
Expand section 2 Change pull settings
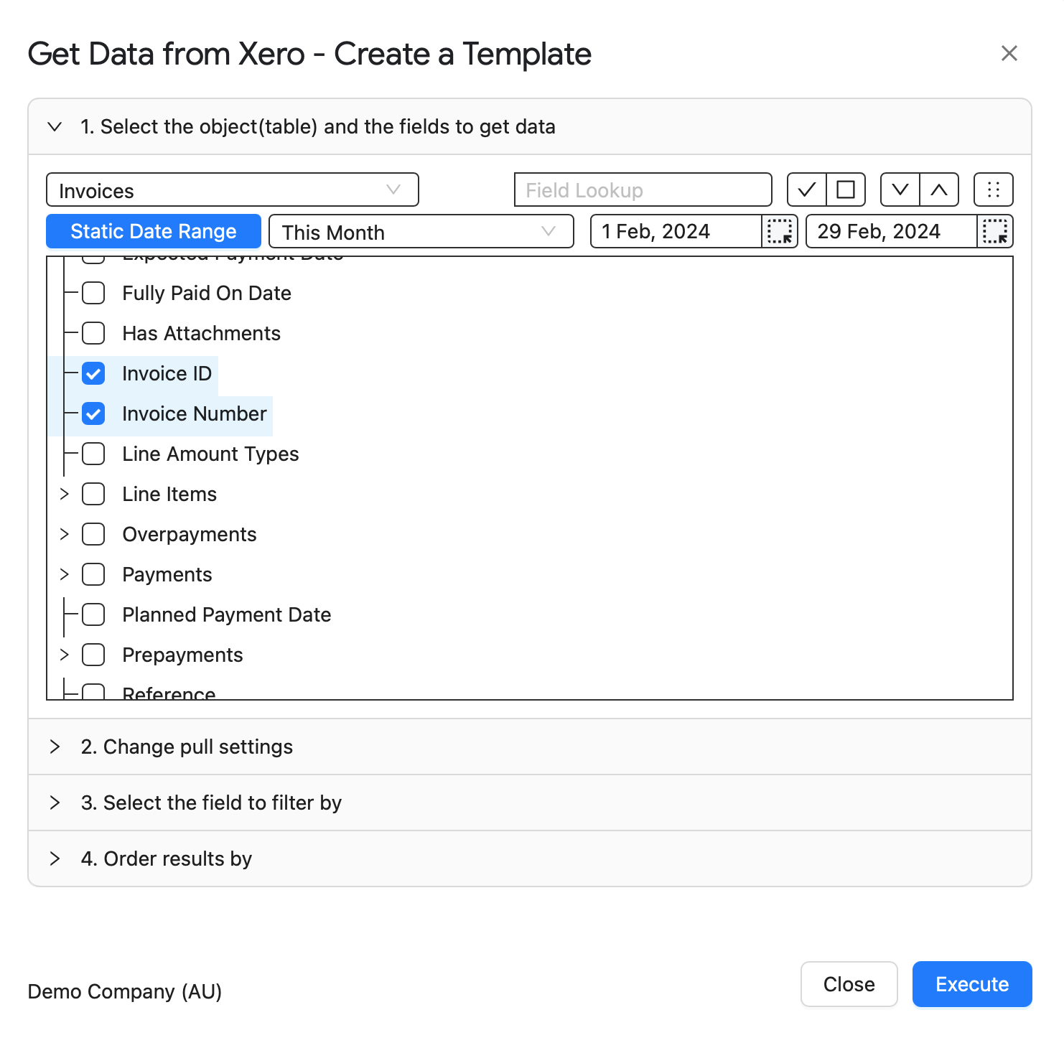530,747
